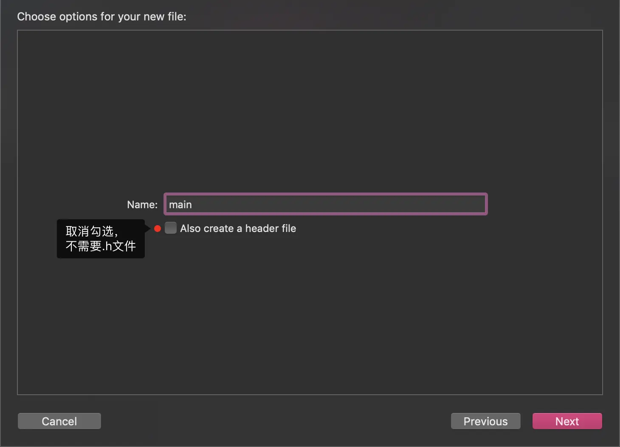Click the 'Also create a header file' label

point(238,229)
